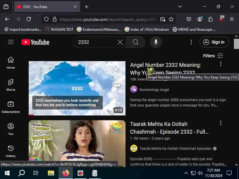
Task: Open YouTube settings three-dot menu
Action: coord(191,42)
